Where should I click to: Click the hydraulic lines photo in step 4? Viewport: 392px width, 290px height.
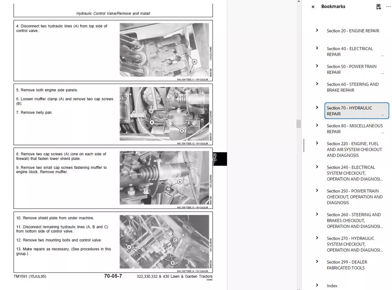point(164,50)
